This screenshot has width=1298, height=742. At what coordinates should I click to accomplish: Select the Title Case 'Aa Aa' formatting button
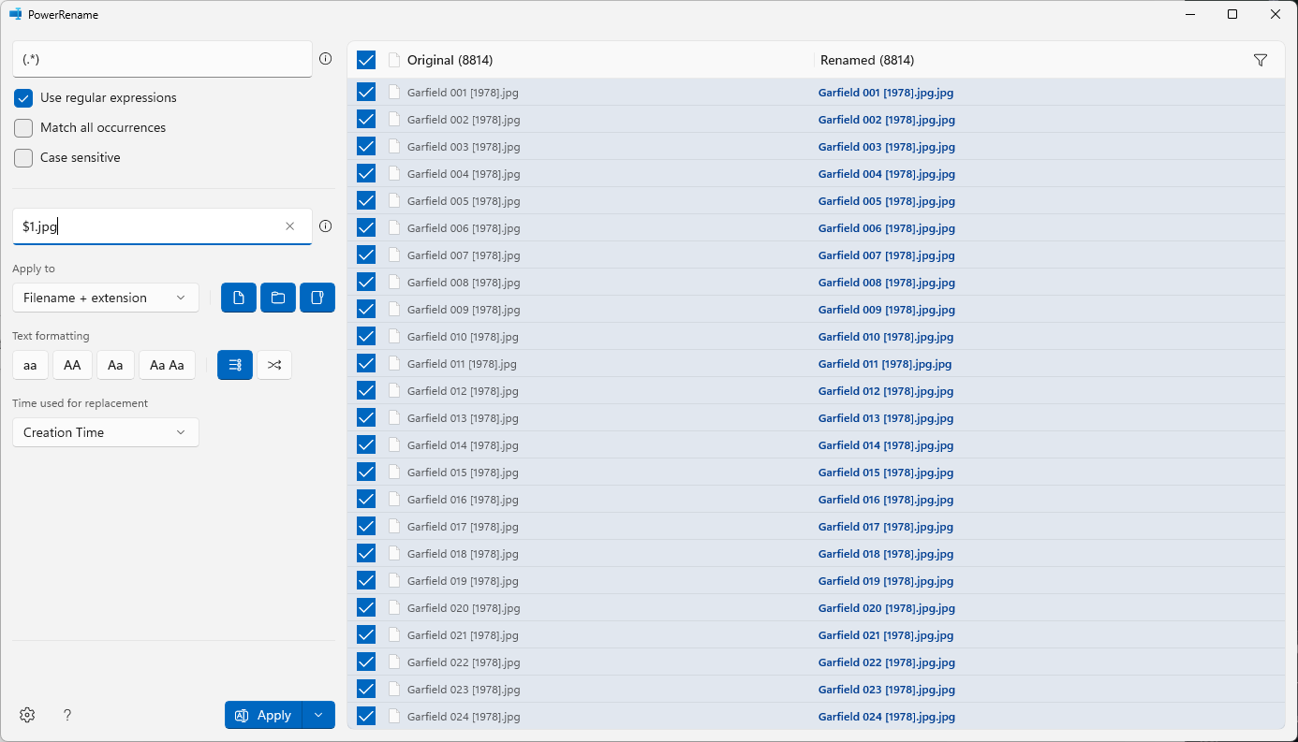168,365
